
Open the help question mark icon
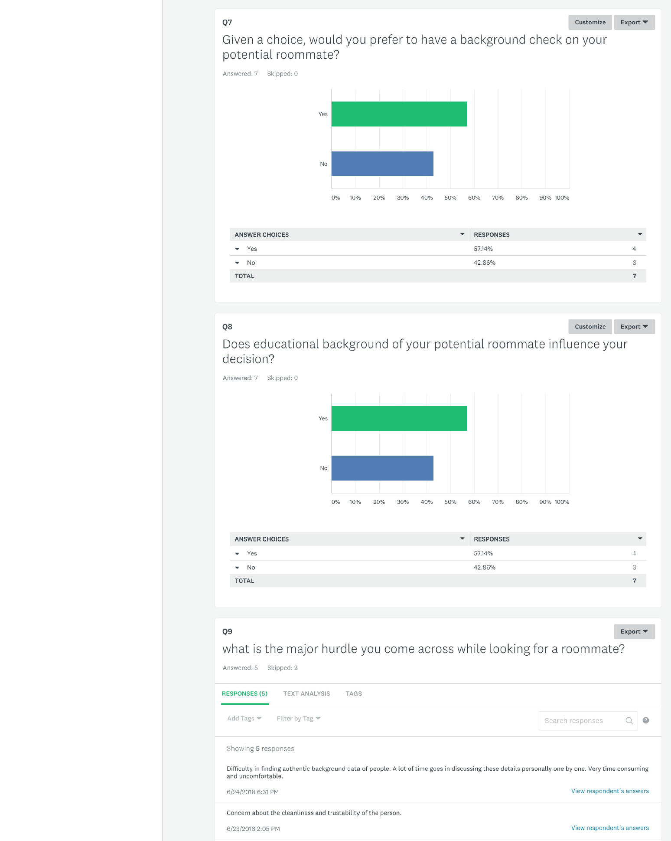pyautogui.click(x=646, y=720)
